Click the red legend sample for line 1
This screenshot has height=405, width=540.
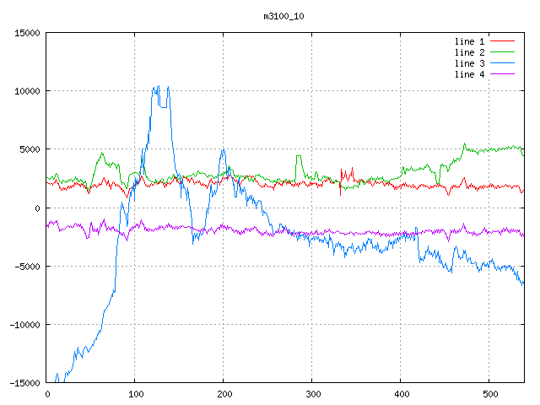503,41
